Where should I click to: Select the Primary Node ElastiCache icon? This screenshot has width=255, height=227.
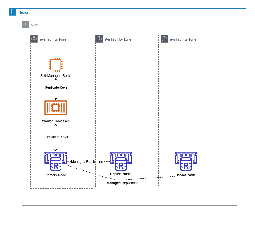pos(56,161)
